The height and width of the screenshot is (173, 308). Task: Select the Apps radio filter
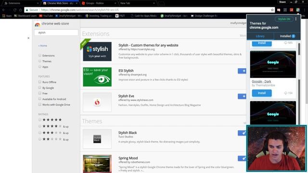40,67
